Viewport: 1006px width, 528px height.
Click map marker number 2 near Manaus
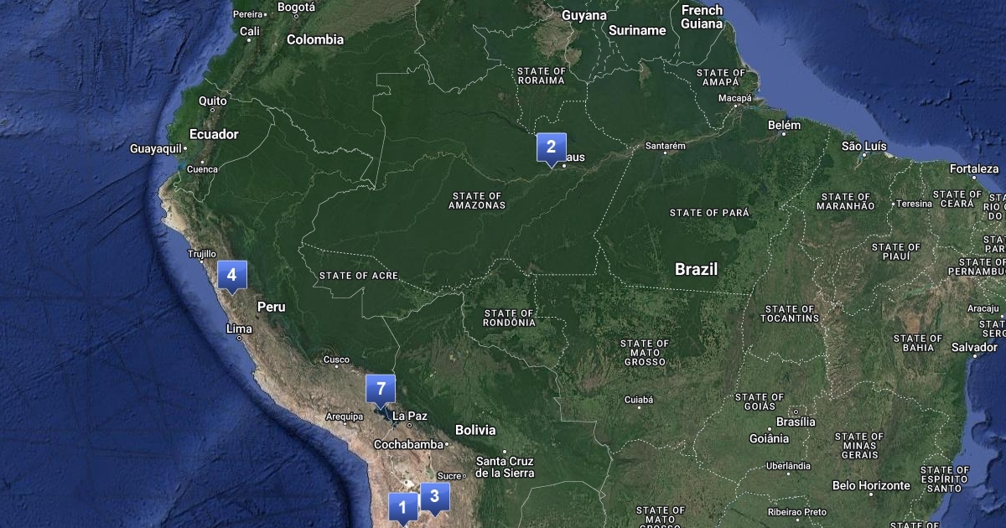tap(551, 148)
